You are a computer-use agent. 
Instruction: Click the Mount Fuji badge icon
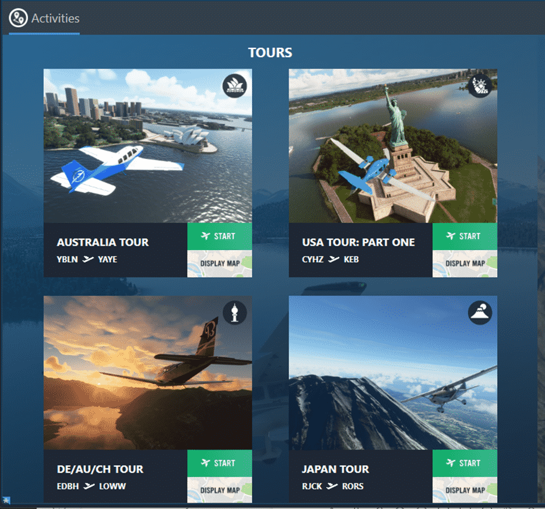click(x=480, y=312)
